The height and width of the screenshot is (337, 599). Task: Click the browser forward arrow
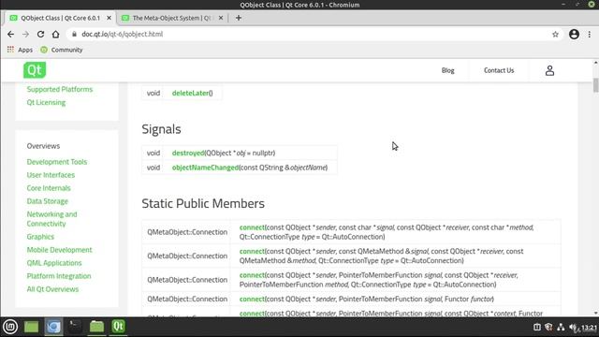point(25,34)
